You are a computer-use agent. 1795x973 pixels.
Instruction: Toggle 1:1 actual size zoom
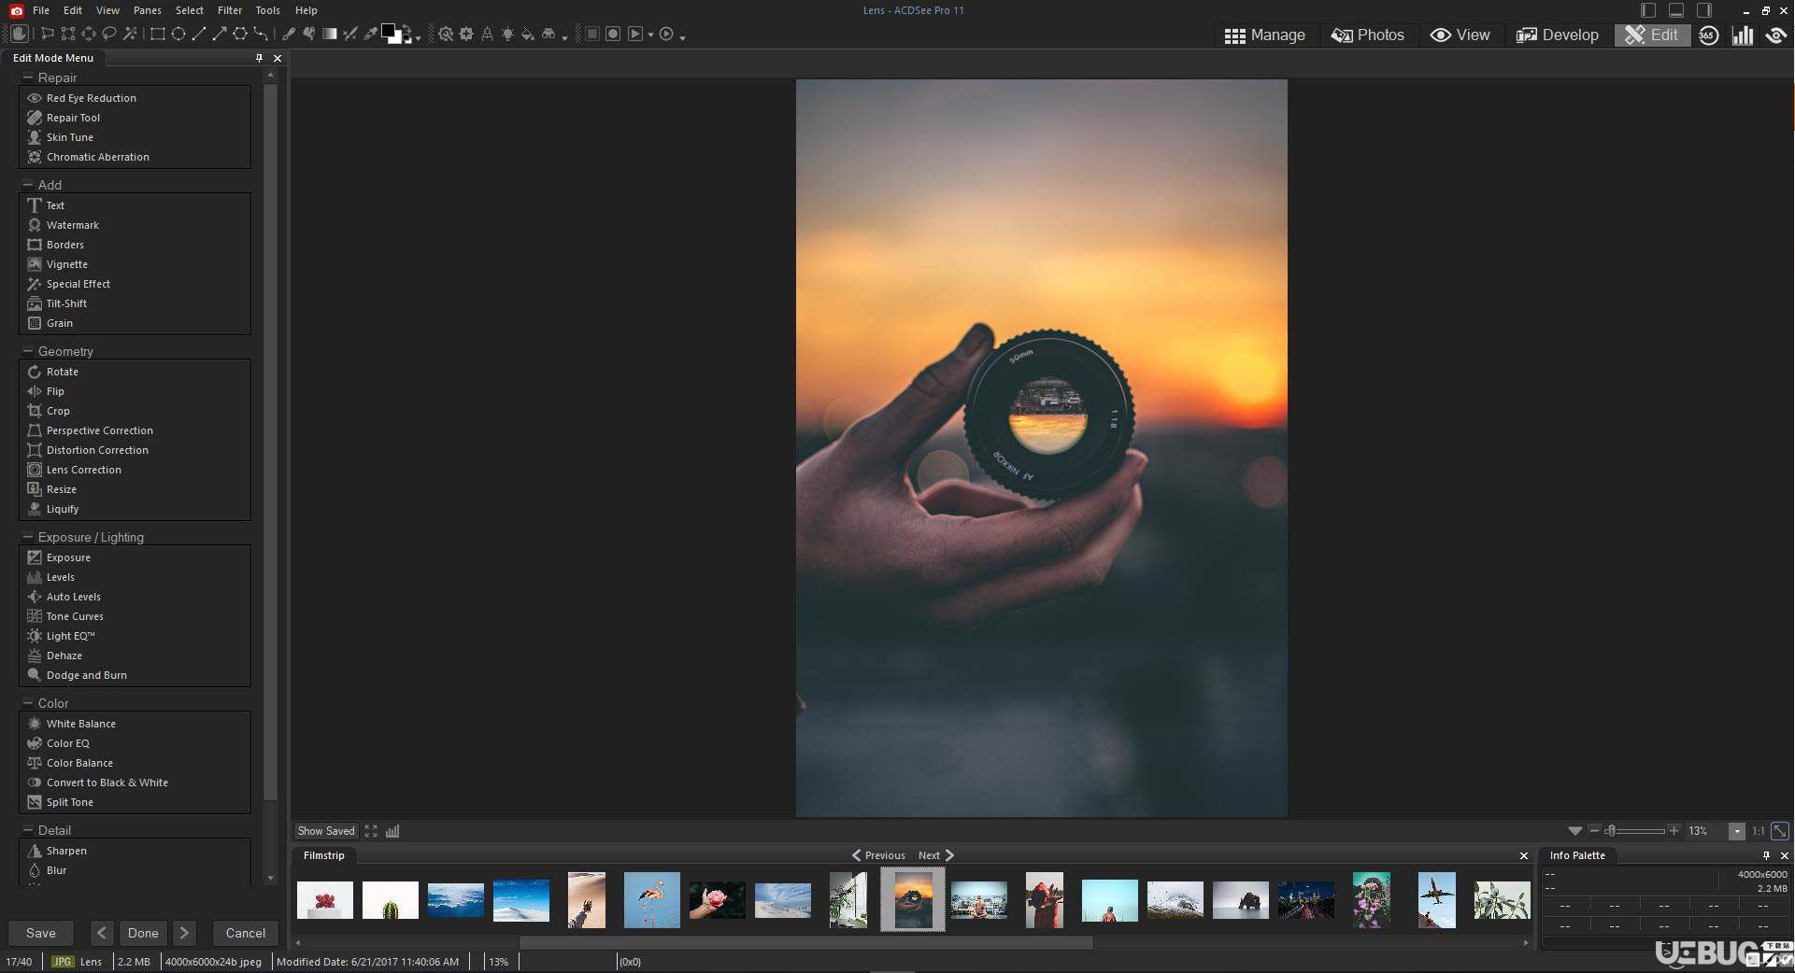point(1759,831)
